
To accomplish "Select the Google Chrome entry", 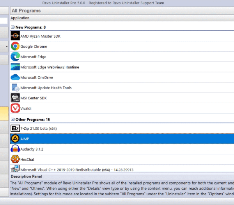I will click(x=122, y=46).
